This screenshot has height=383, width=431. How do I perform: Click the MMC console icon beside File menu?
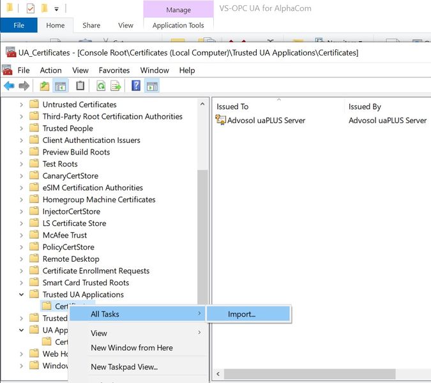[7, 70]
